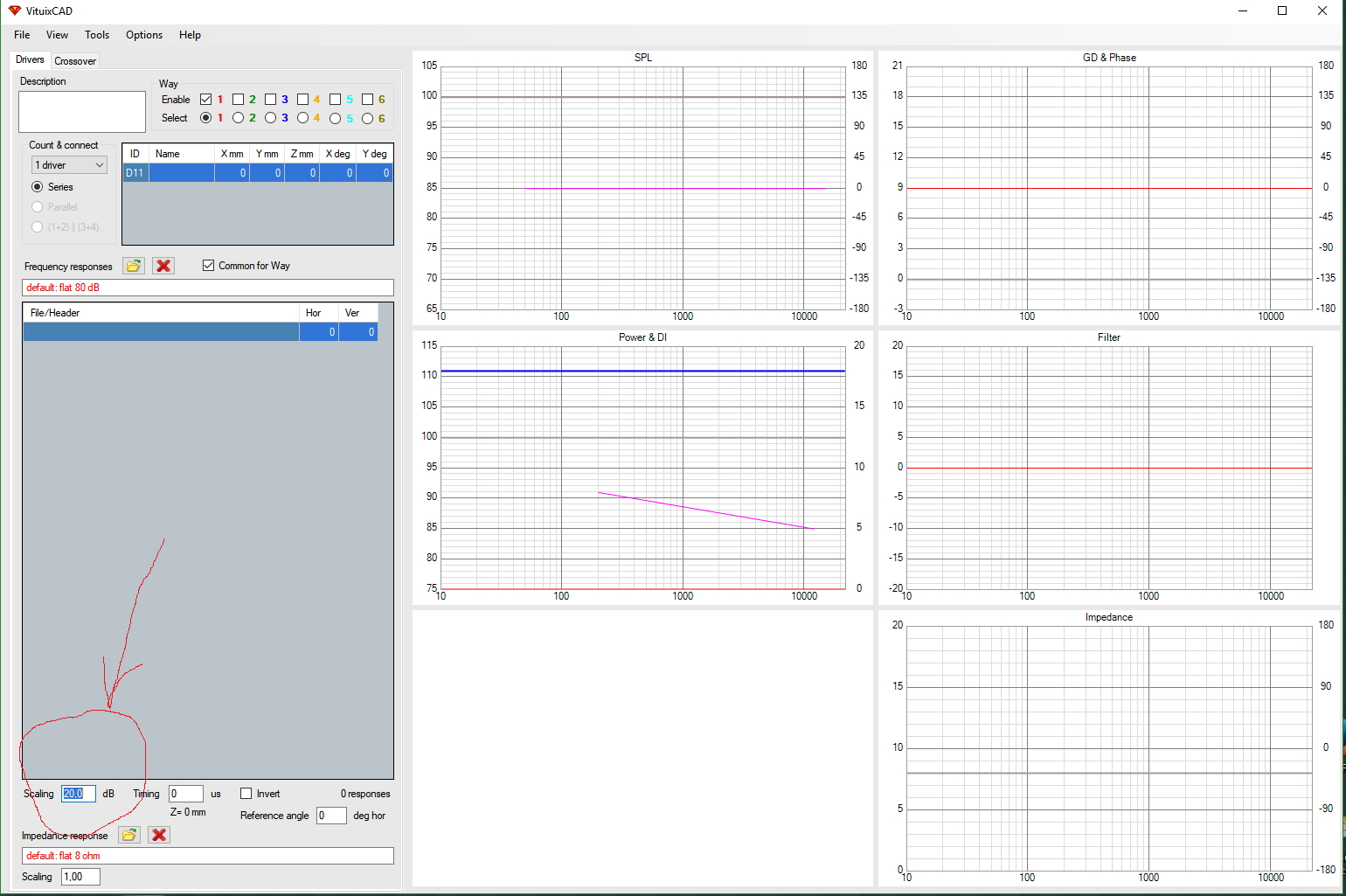Click the Timing input field

(x=185, y=794)
